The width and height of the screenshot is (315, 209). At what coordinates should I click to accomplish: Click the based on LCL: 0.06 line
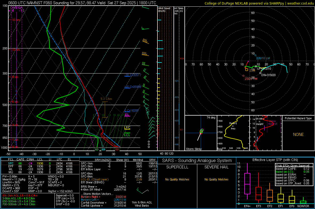pyautogui.click(x=293, y=172)
